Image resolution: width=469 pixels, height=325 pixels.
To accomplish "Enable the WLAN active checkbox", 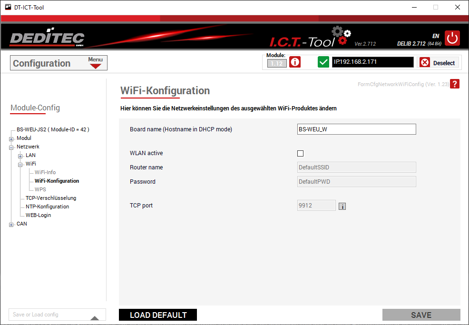I will [x=300, y=153].
